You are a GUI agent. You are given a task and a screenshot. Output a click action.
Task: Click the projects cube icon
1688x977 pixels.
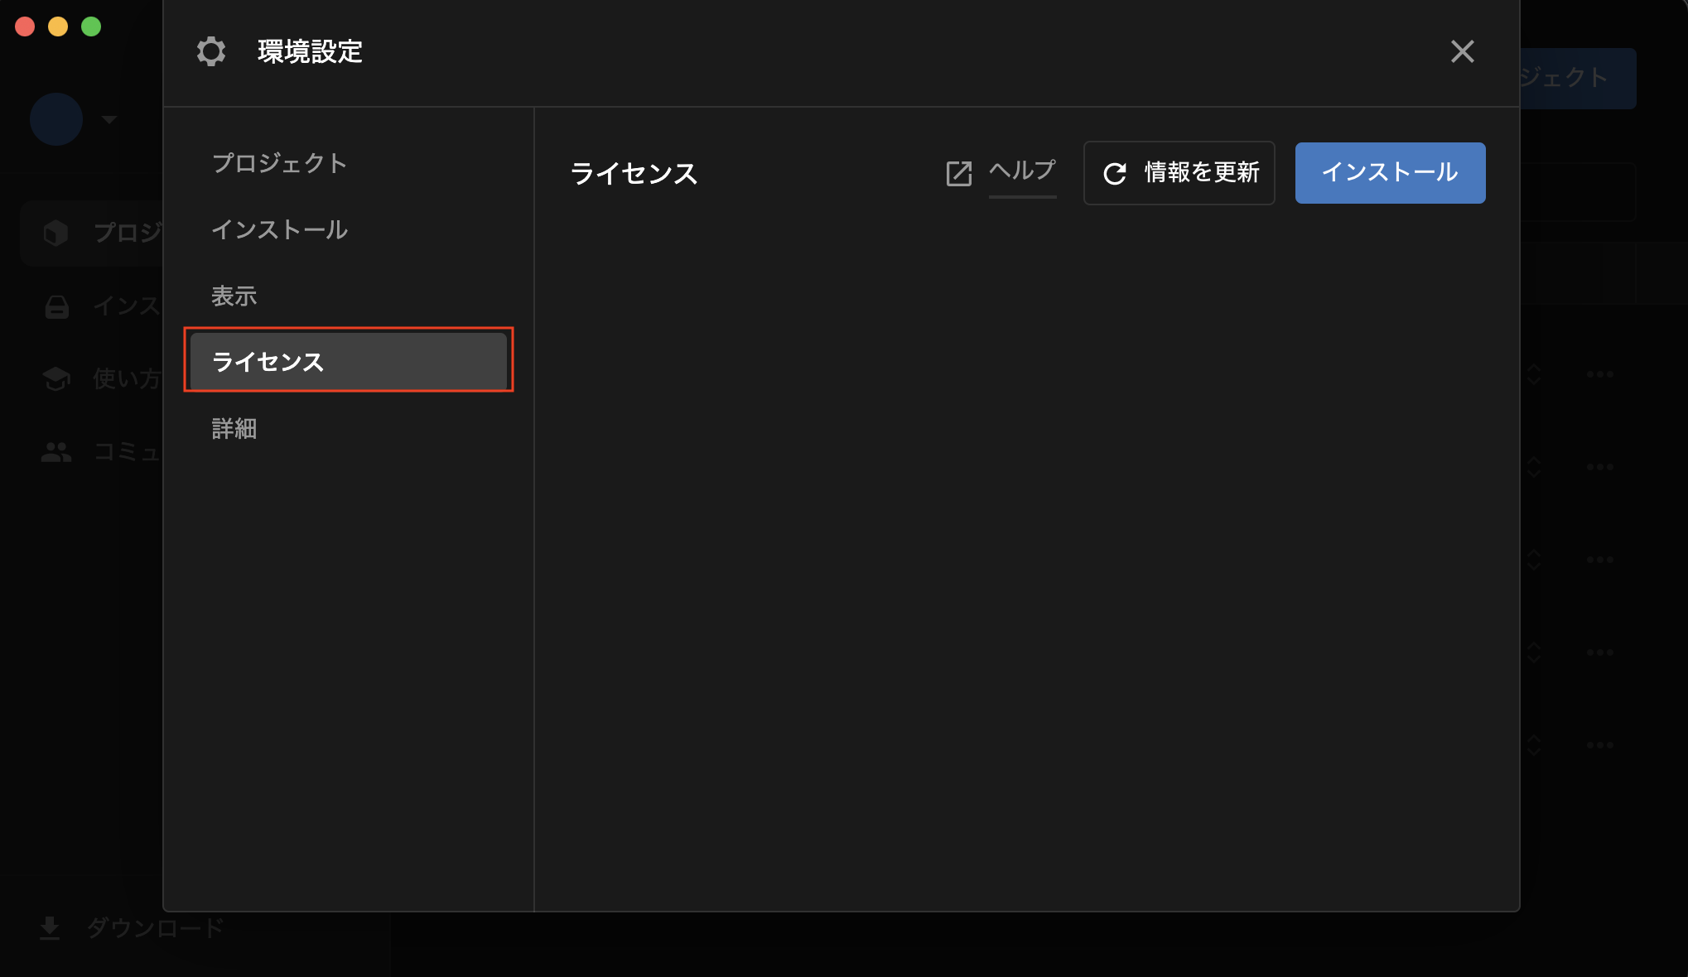click(56, 233)
